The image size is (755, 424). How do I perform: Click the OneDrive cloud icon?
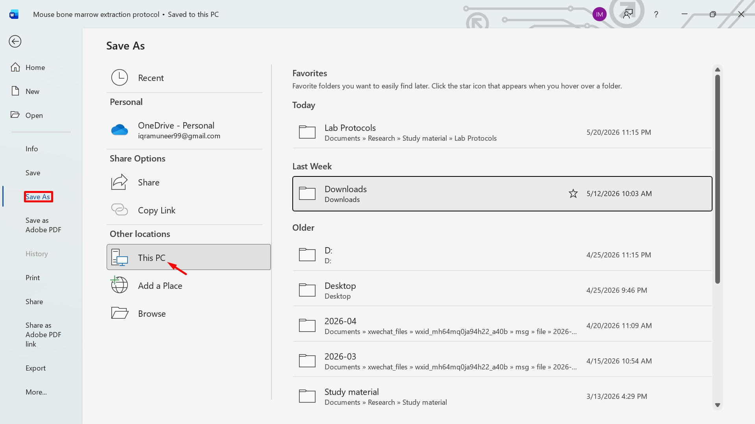(x=120, y=130)
